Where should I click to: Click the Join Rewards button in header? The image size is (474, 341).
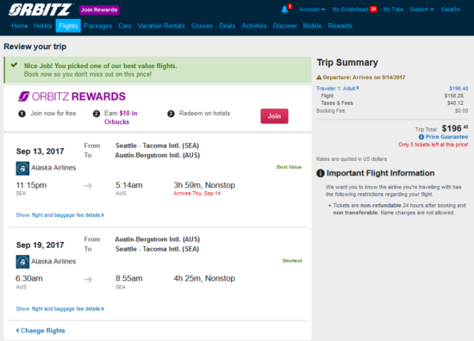coord(99,10)
